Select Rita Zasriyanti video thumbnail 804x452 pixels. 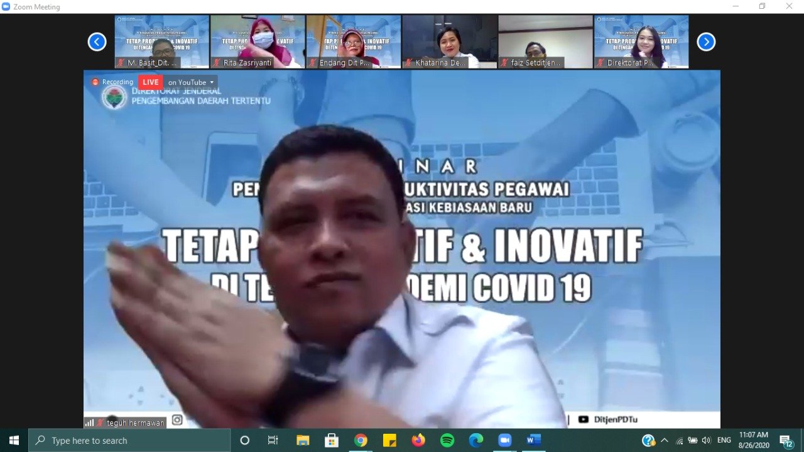click(x=258, y=41)
